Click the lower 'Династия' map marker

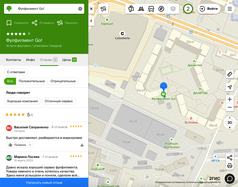(x=200, y=88)
